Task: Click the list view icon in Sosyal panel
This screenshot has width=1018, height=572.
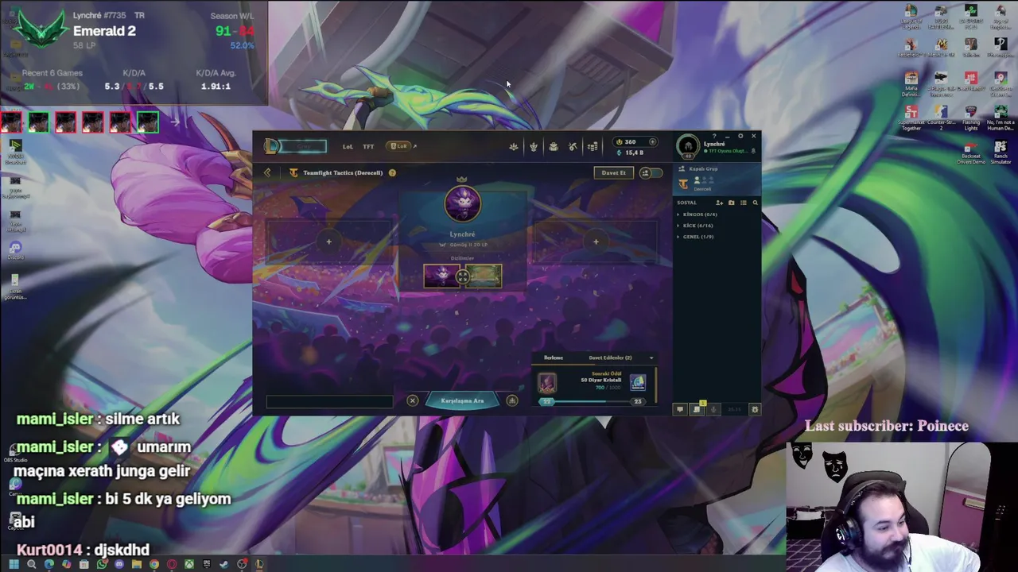Action: 744,203
